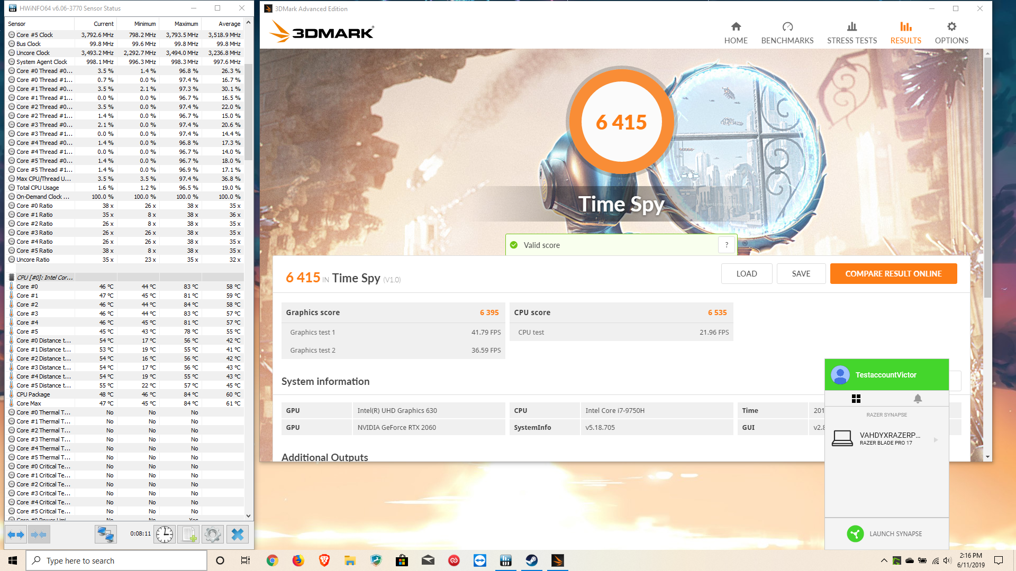
Task: Open Task View on taskbar
Action: click(x=246, y=560)
